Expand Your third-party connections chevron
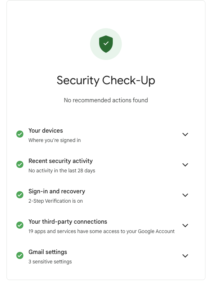The height and width of the screenshot is (284, 213). 185,225
